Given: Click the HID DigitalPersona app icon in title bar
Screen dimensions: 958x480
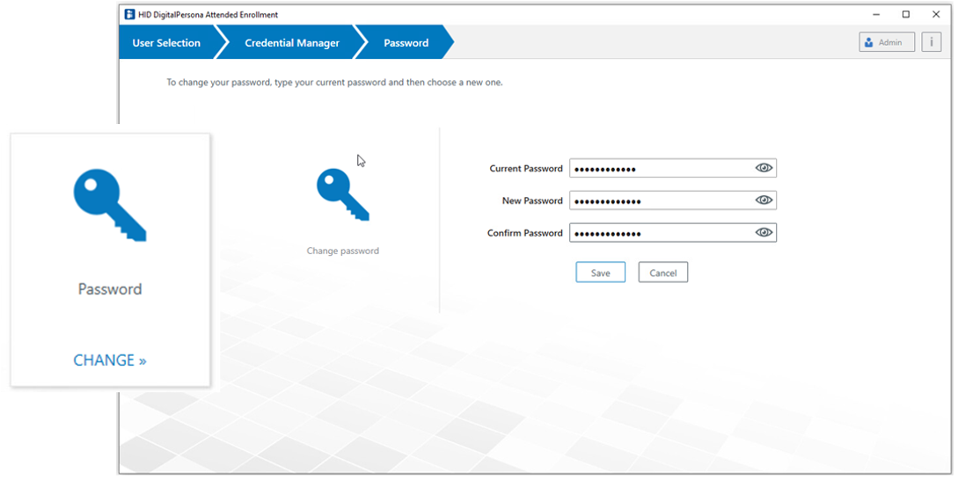Looking at the screenshot, I should tap(129, 14).
